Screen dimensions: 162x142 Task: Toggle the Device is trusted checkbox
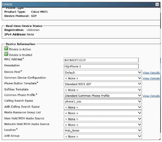pos(6,54)
